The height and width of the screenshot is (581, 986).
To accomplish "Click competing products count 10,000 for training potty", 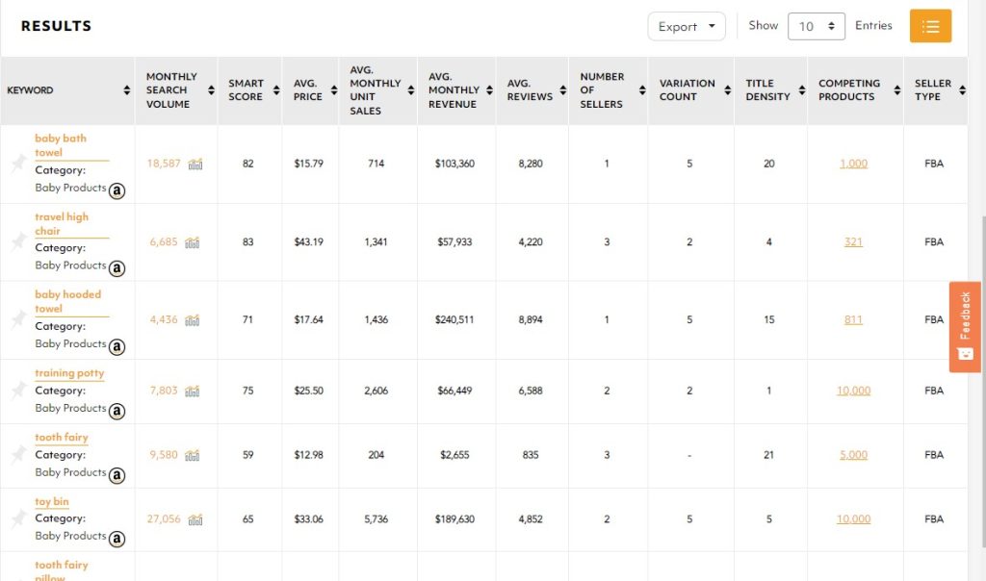I will coord(853,391).
